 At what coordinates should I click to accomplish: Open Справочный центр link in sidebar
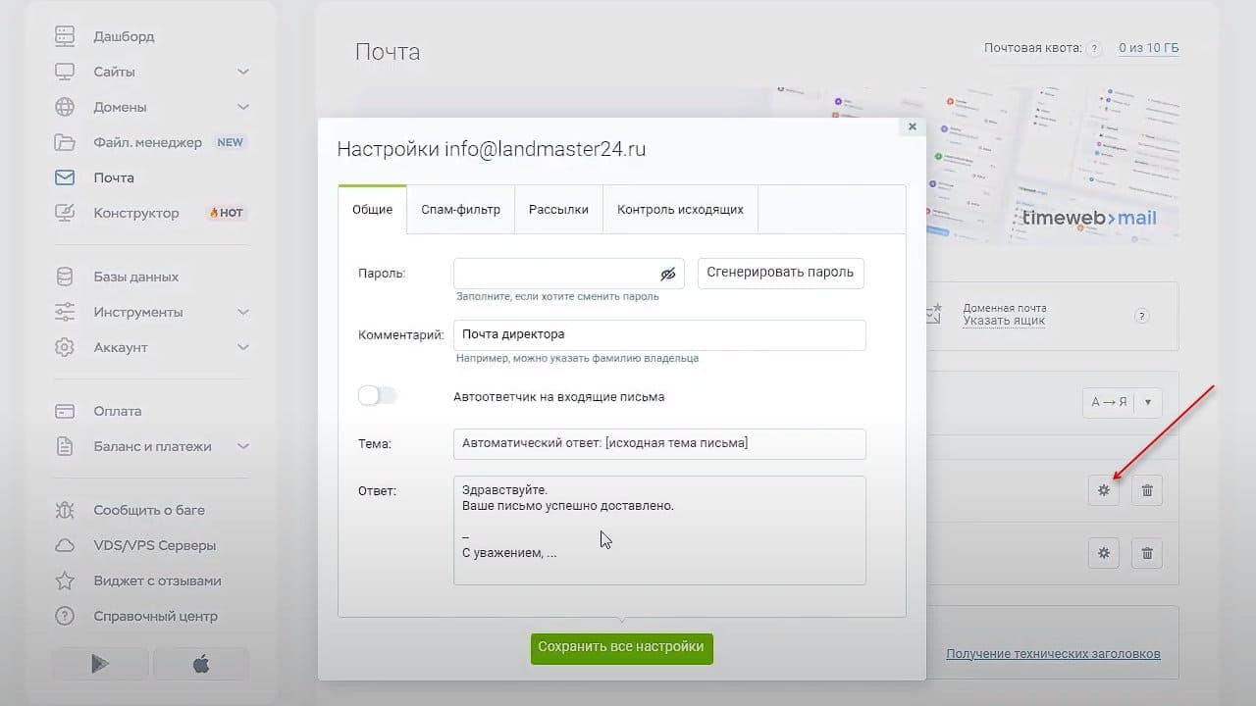(156, 616)
